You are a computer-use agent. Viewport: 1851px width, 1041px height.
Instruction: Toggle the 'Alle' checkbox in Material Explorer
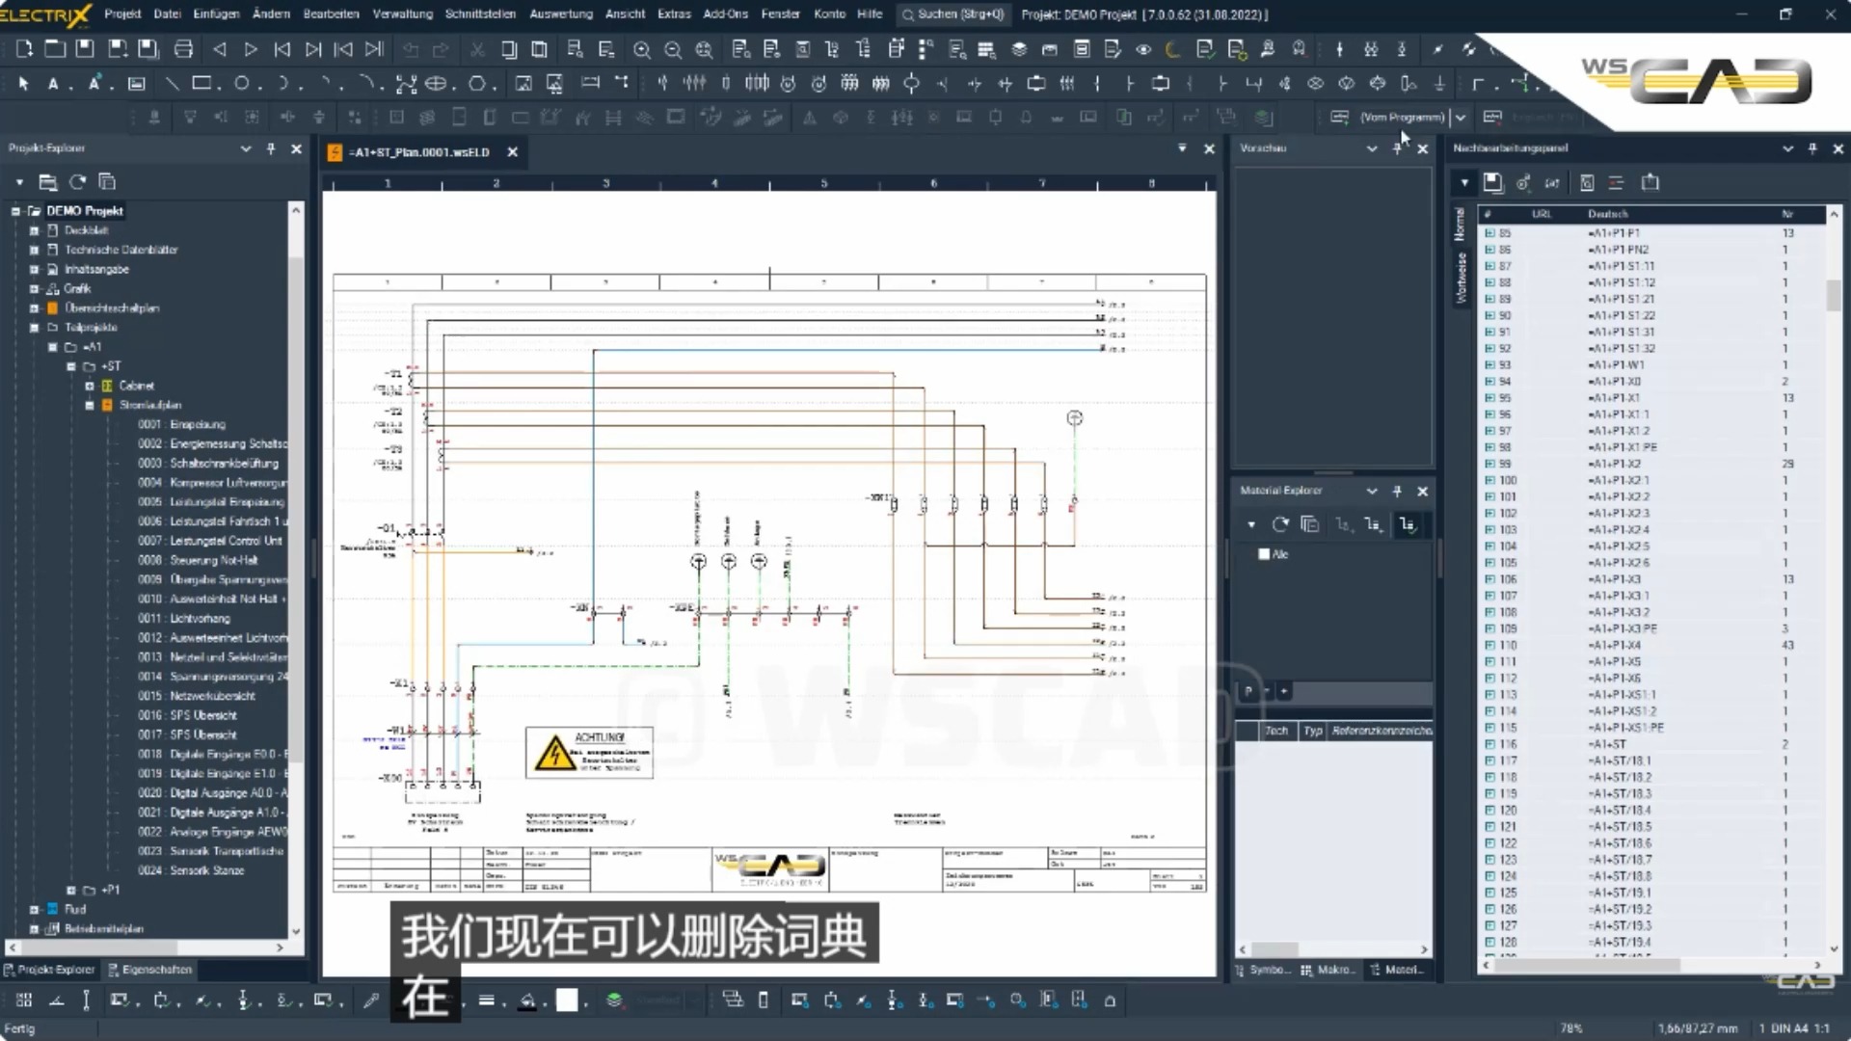[x=1264, y=554]
